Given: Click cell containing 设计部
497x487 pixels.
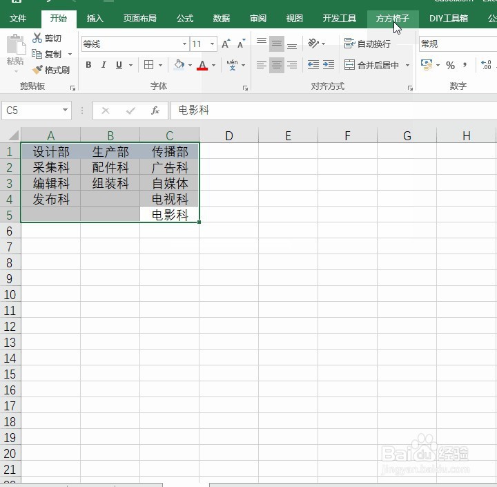Looking at the screenshot, I should point(50,151).
